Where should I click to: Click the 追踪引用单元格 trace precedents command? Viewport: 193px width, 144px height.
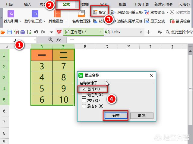(x=127, y=12)
